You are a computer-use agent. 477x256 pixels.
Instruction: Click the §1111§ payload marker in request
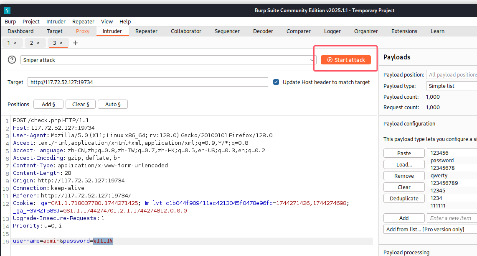tap(103, 241)
